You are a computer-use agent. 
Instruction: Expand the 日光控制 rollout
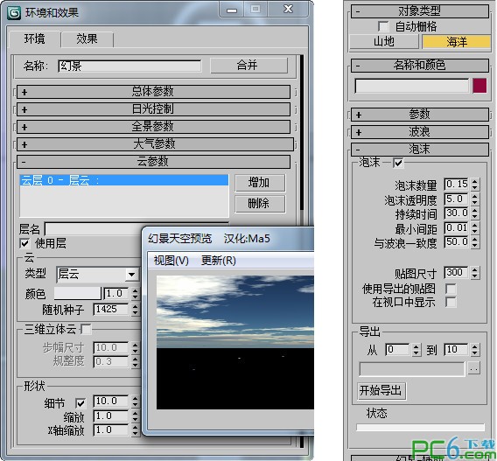pyautogui.click(x=153, y=109)
